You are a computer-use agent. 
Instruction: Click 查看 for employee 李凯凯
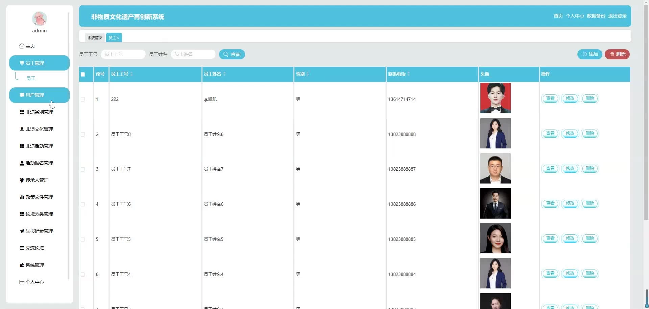pyautogui.click(x=550, y=99)
